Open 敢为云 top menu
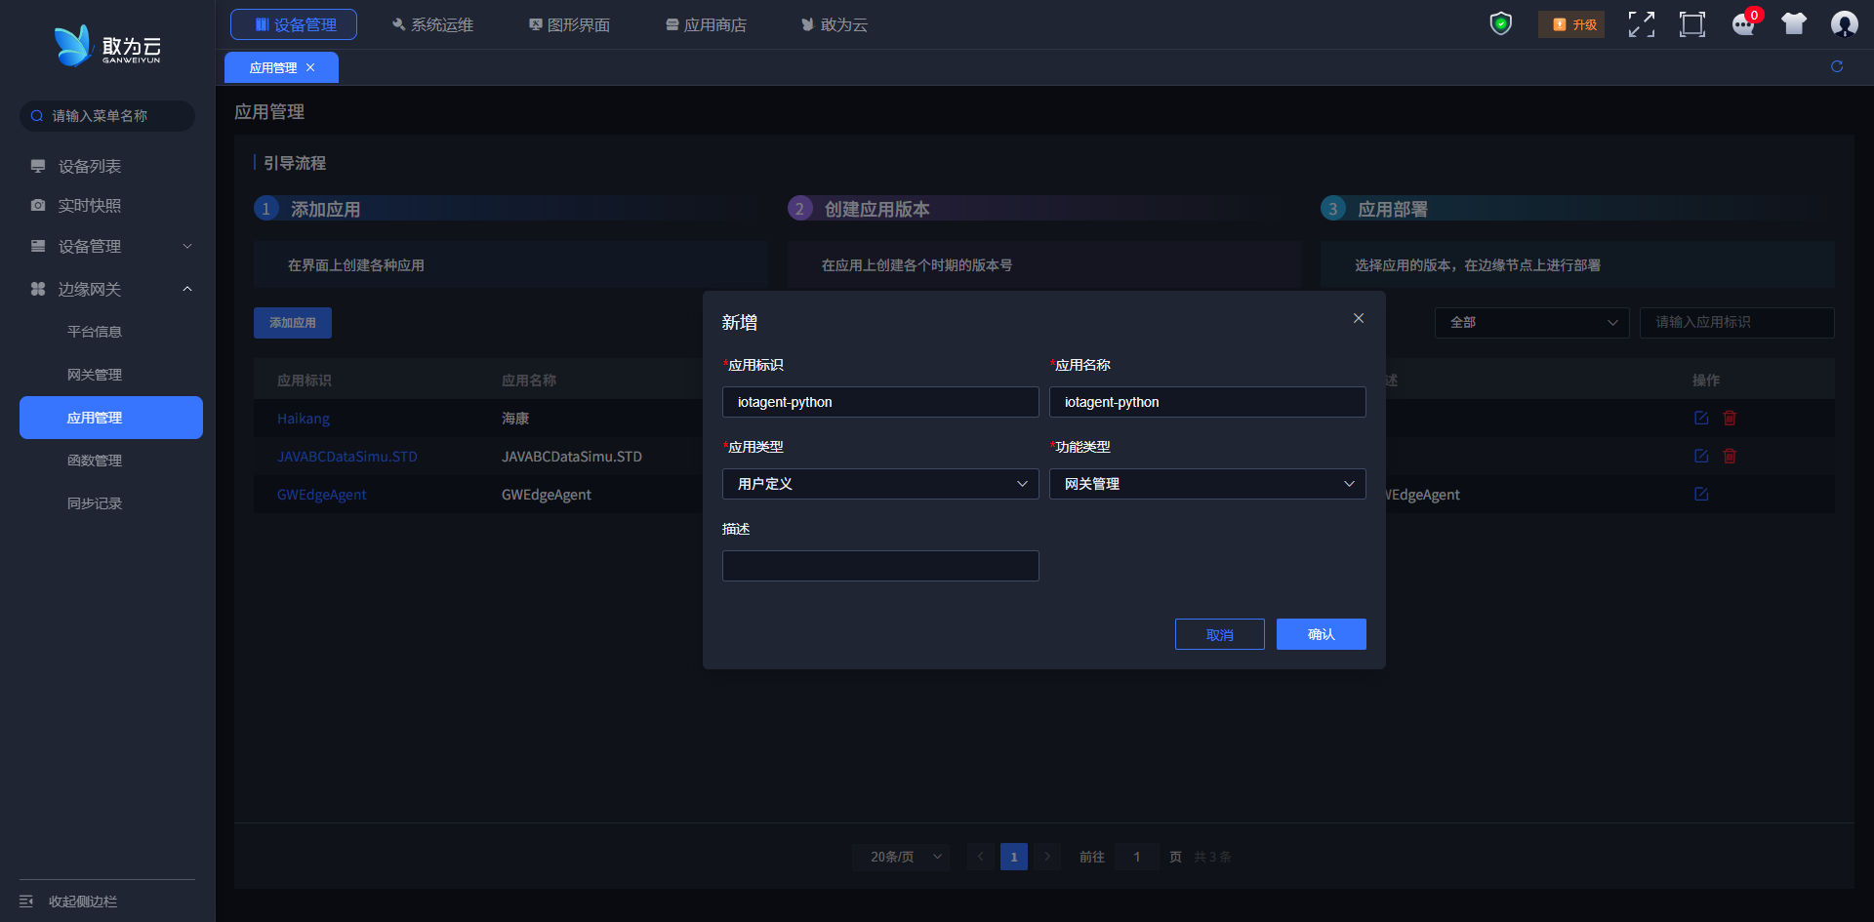1874x922 pixels. [835, 24]
